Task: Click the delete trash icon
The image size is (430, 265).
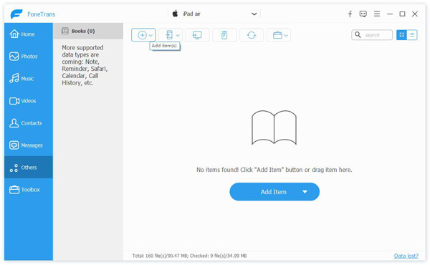Action: pos(224,35)
